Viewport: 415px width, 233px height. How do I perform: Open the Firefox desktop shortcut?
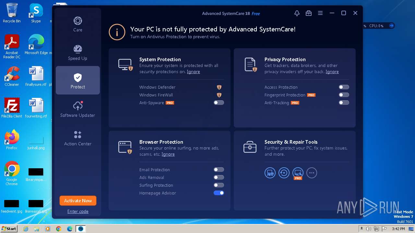[12, 140]
